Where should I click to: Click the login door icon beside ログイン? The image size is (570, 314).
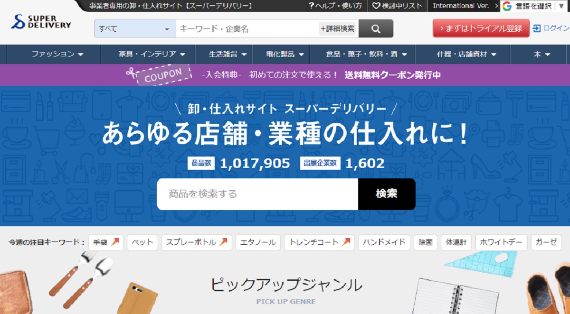tap(537, 28)
